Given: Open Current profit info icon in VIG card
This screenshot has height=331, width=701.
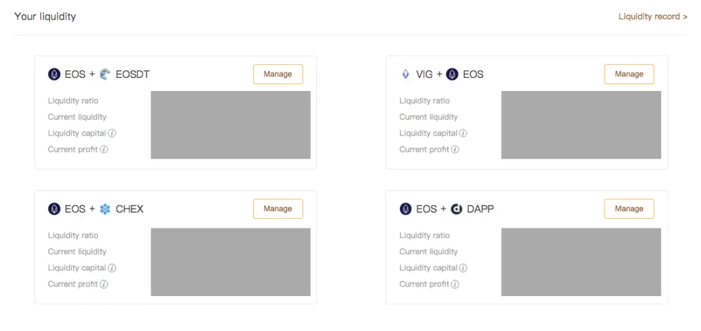Looking at the screenshot, I should (455, 149).
